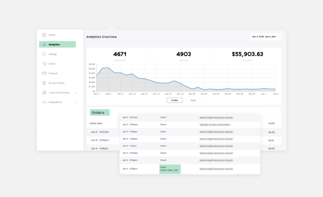Click the Analytics bar chart icon
The image size is (323, 197).
point(44,45)
